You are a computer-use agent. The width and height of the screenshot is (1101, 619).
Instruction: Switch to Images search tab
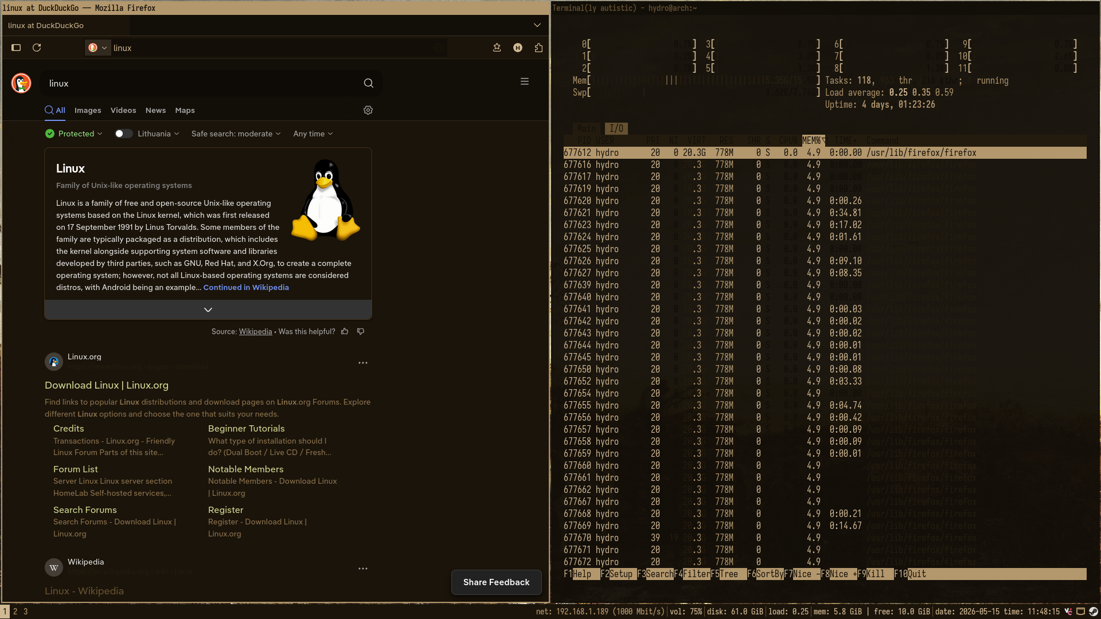click(88, 110)
